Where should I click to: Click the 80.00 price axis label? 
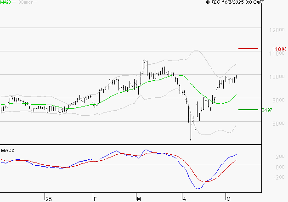278,123
